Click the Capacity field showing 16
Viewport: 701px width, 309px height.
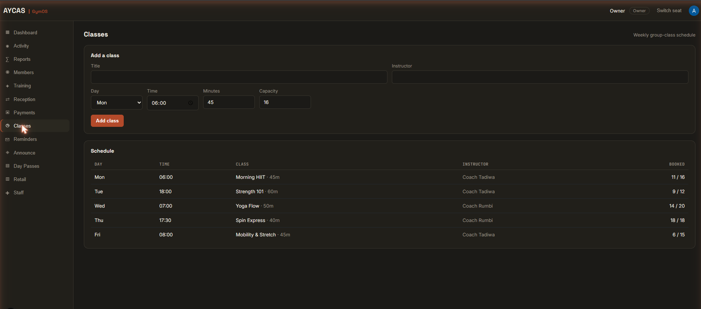tap(285, 102)
